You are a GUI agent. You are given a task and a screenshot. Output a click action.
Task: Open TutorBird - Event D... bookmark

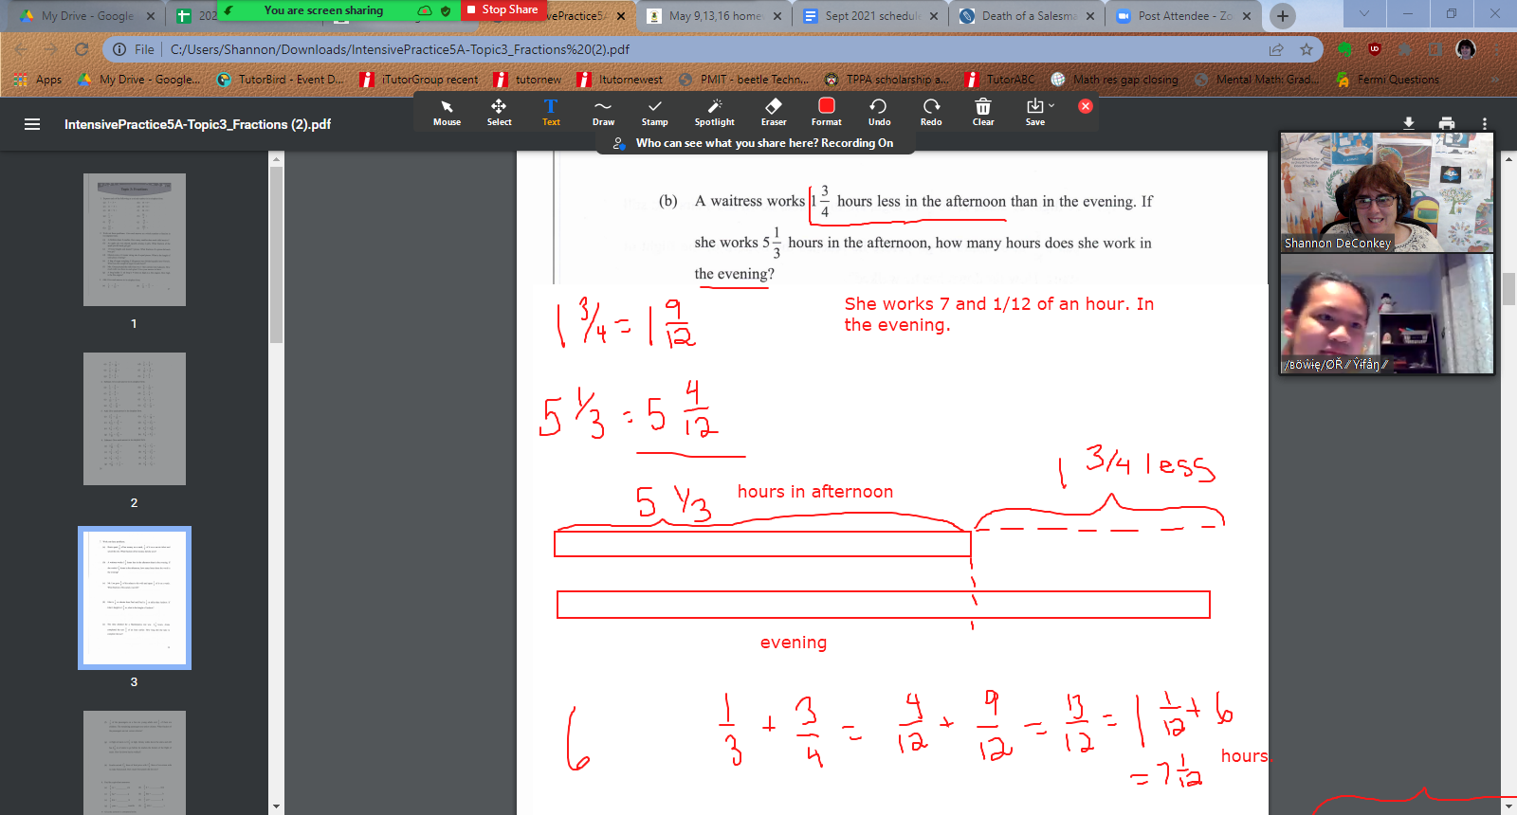coord(281,80)
